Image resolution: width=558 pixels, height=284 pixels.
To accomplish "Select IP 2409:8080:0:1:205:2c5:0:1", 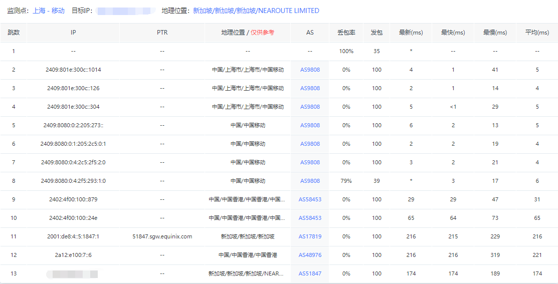I will pyautogui.click(x=73, y=144).
